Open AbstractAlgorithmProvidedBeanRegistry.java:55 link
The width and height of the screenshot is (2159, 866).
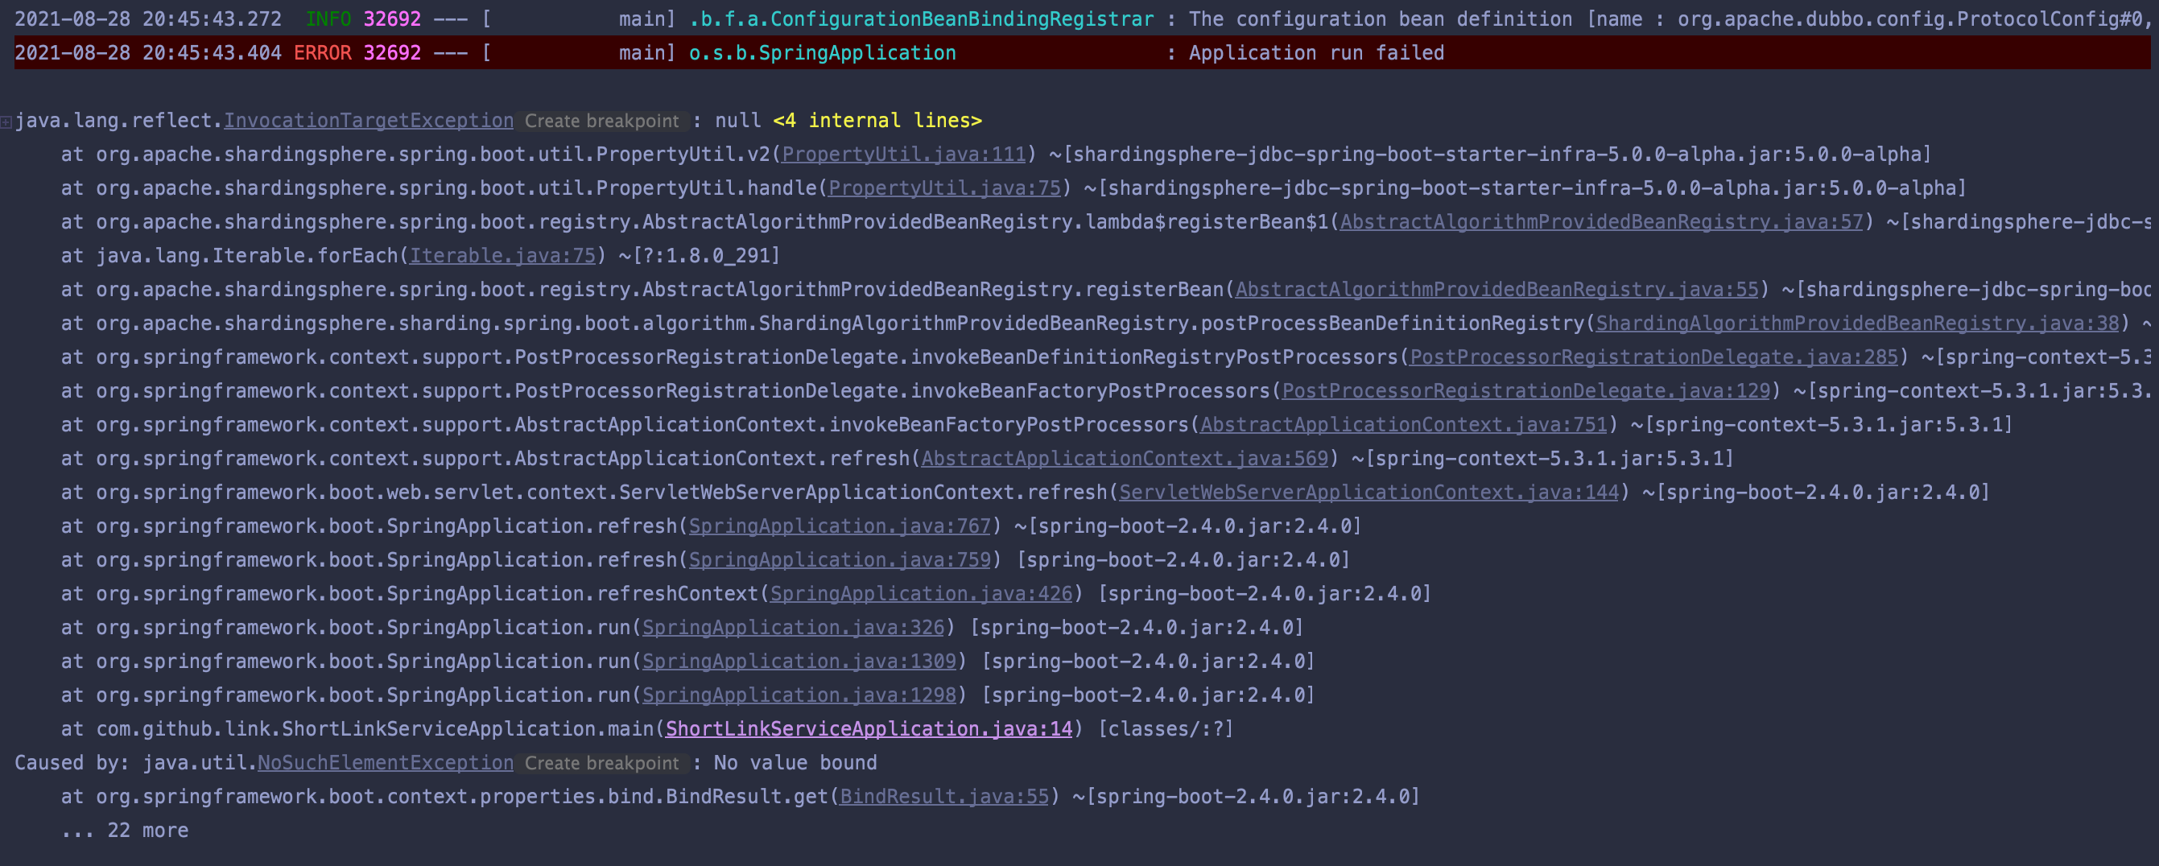[1496, 289]
